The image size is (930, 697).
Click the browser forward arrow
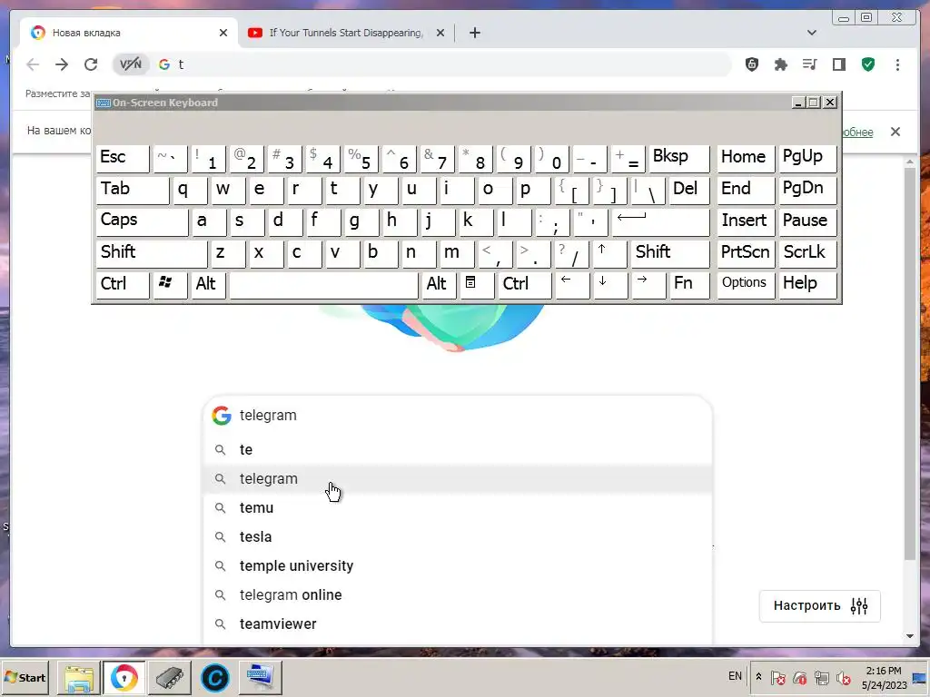62,64
